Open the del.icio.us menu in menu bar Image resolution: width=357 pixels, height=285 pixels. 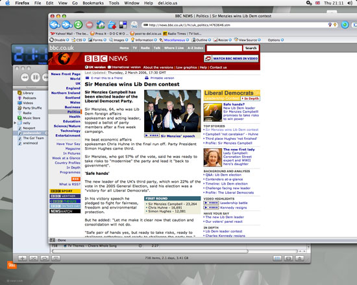click(167, 3)
